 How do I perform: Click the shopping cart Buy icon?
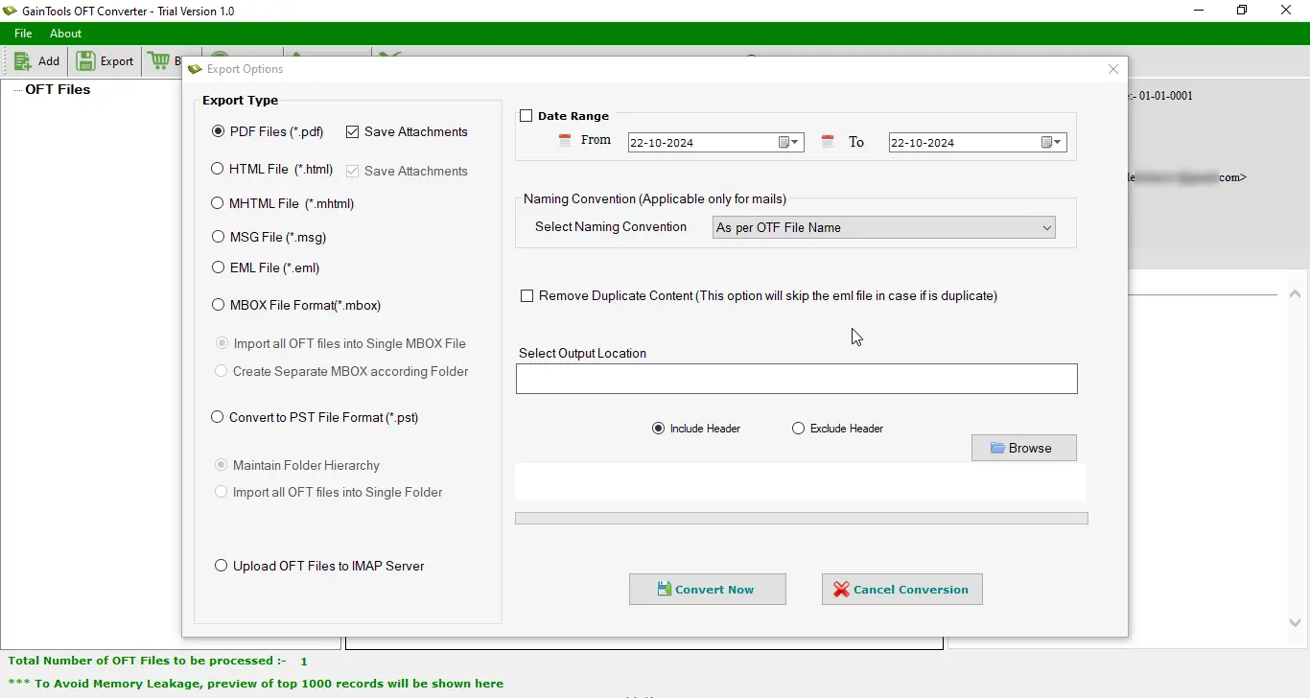point(159,61)
